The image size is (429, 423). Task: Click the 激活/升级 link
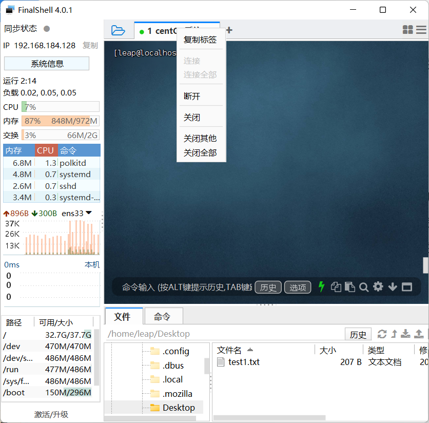51,414
